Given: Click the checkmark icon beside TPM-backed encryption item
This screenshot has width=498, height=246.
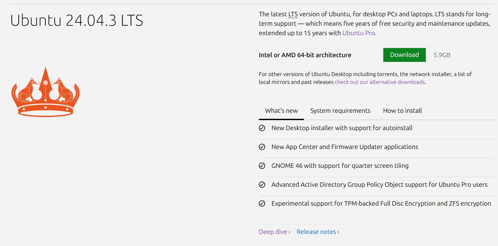Looking at the screenshot, I should (x=262, y=204).
